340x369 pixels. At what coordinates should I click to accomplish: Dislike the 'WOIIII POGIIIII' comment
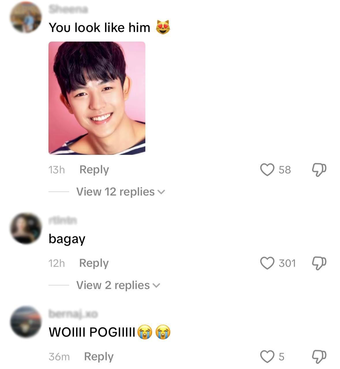pos(319,357)
